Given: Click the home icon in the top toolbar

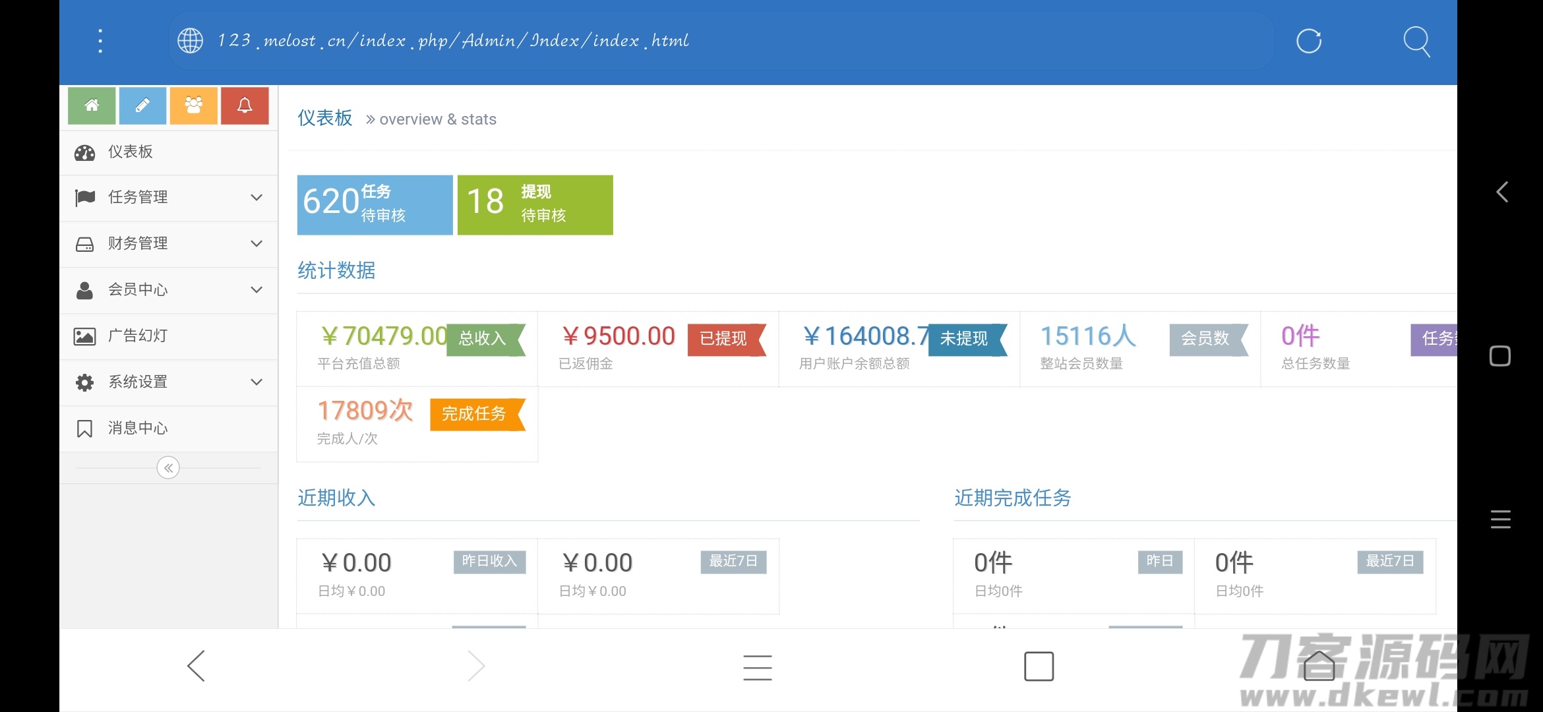Looking at the screenshot, I should 92,105.
